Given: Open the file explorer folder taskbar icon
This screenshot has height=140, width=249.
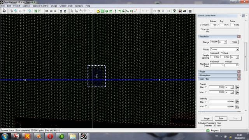Looking at the screenshot, I should 73,136.
